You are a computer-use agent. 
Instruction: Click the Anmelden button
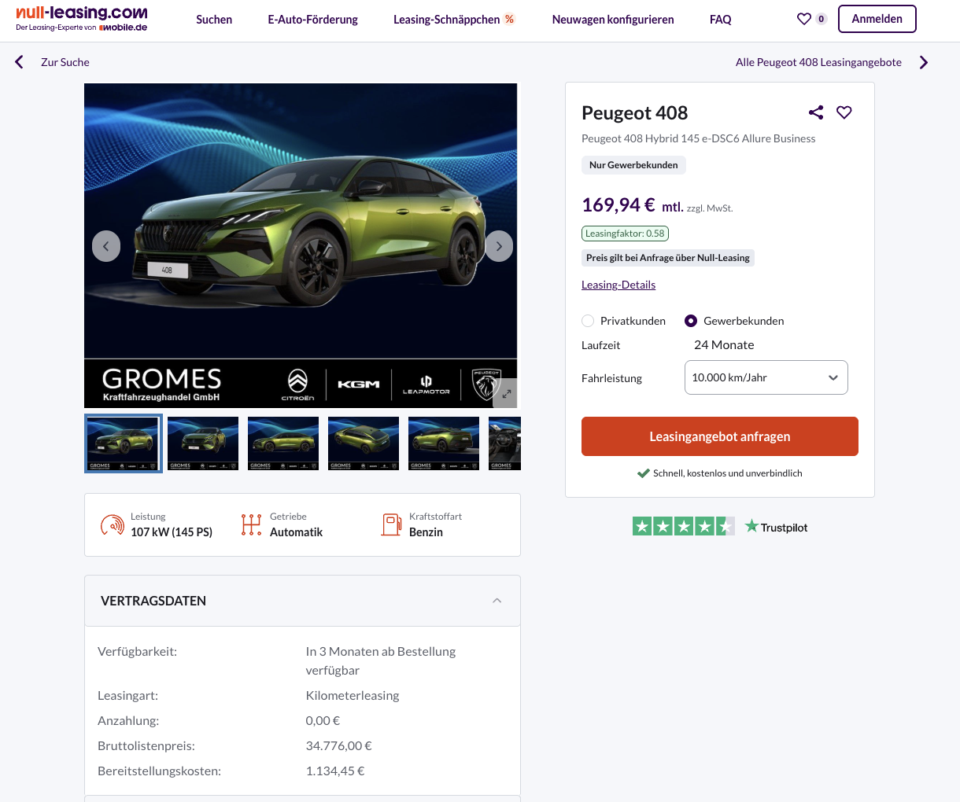click(x=877, y=19)
